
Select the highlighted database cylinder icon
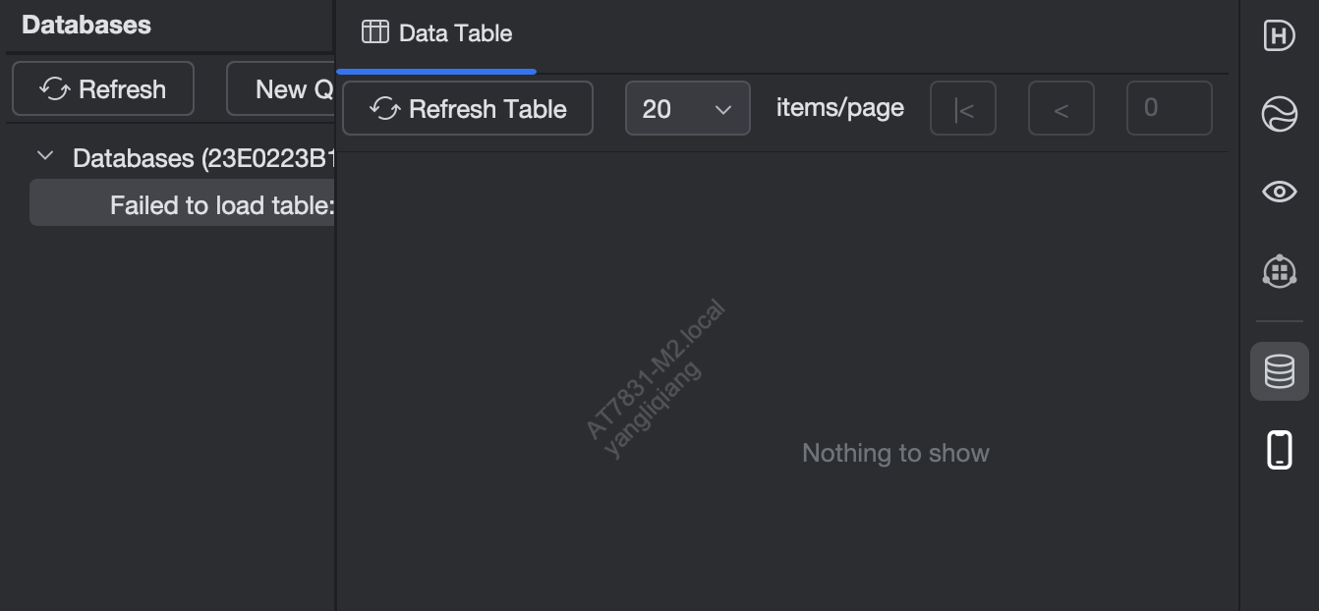pyautogui.click(x=1279, y=371)
